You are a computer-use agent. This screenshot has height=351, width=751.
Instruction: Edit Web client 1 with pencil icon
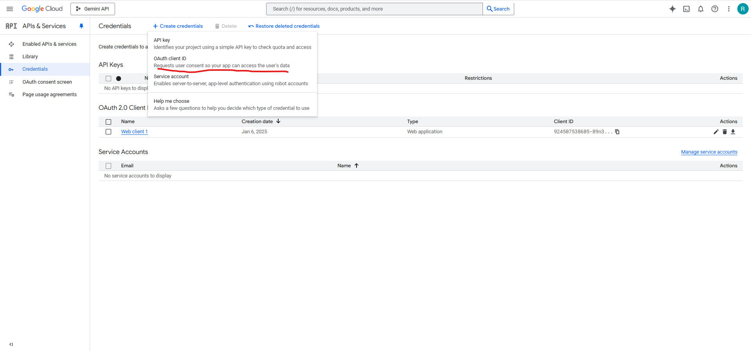(716, 132)
